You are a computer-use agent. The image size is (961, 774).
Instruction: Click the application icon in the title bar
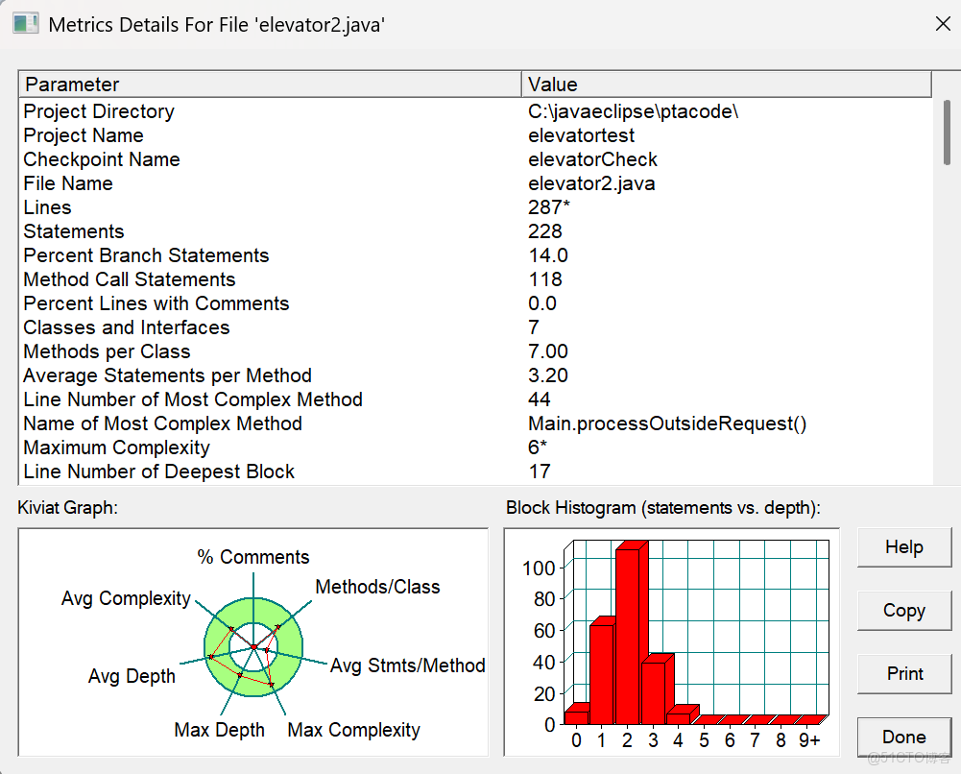coord(26,23)
